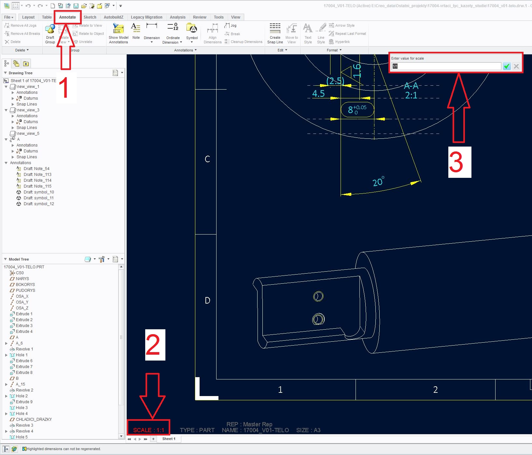Viewport: 532px width, 455px height.
Task: Cancel scale entry with the X button
Action: click(516, 66)
